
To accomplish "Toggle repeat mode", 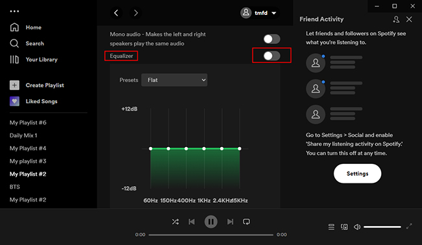I will click(246, 222).
